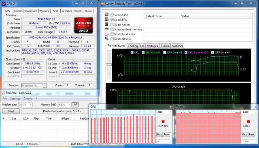
Task: Toggle CPU Core #1 graph checkbox
Action: [x=143, y=52]
